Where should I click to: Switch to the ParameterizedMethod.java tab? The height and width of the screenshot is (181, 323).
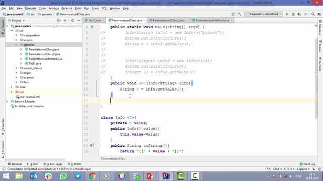click(x=212, y=20)
